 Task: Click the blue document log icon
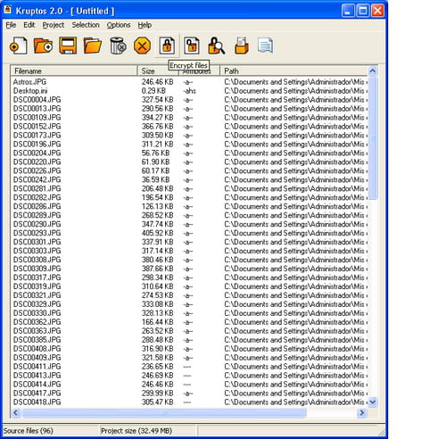[266, 46]
